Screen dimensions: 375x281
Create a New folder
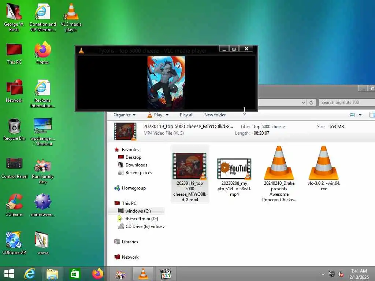click(x=215, y=115)
